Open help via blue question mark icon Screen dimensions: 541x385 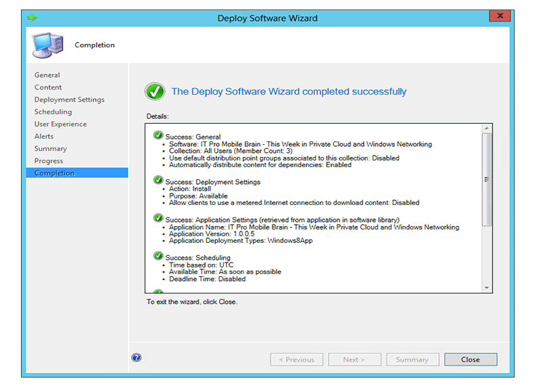137,357
